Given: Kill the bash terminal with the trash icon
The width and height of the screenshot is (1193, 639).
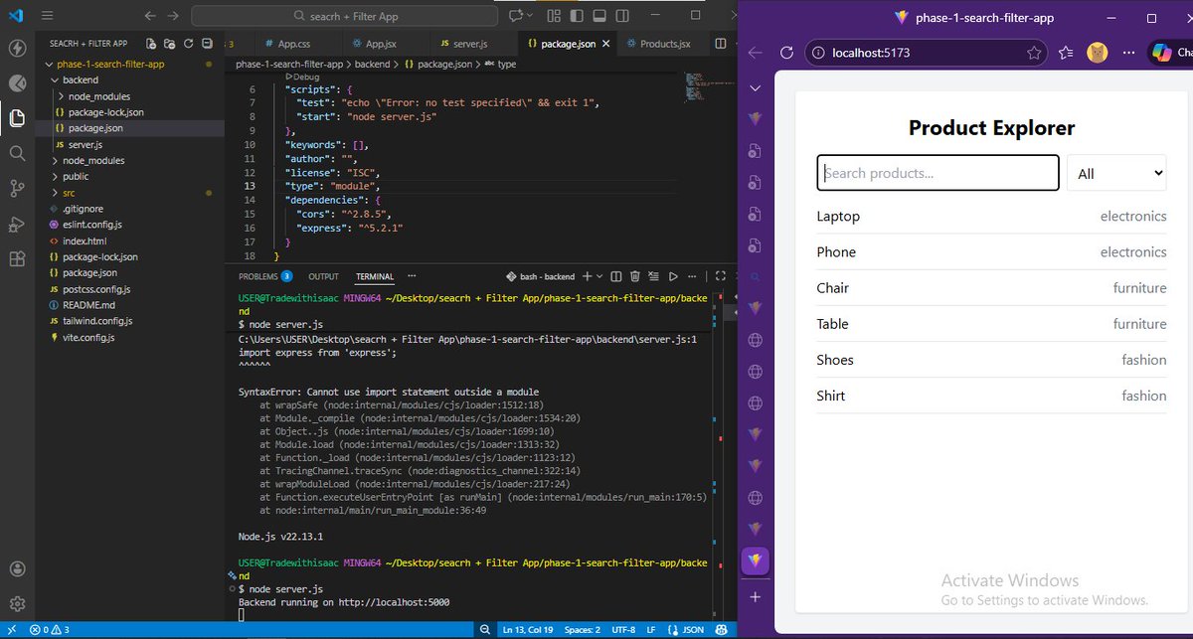Looking at the screenshot, I should (x=635, y=276).
